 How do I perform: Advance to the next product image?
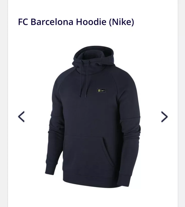pyautogui.click(x=164, y=116)
